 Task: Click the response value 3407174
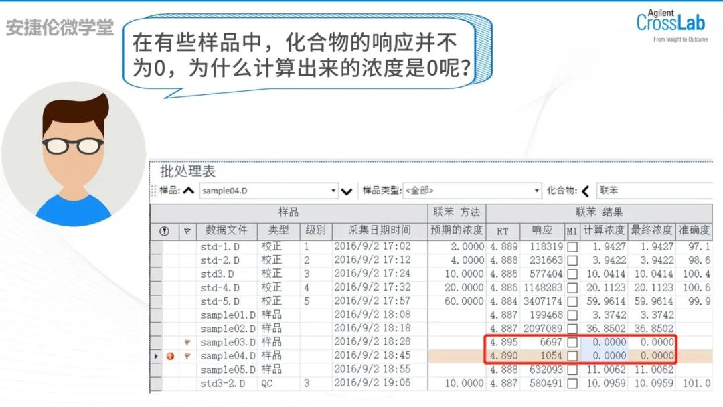tap(543, 301)
